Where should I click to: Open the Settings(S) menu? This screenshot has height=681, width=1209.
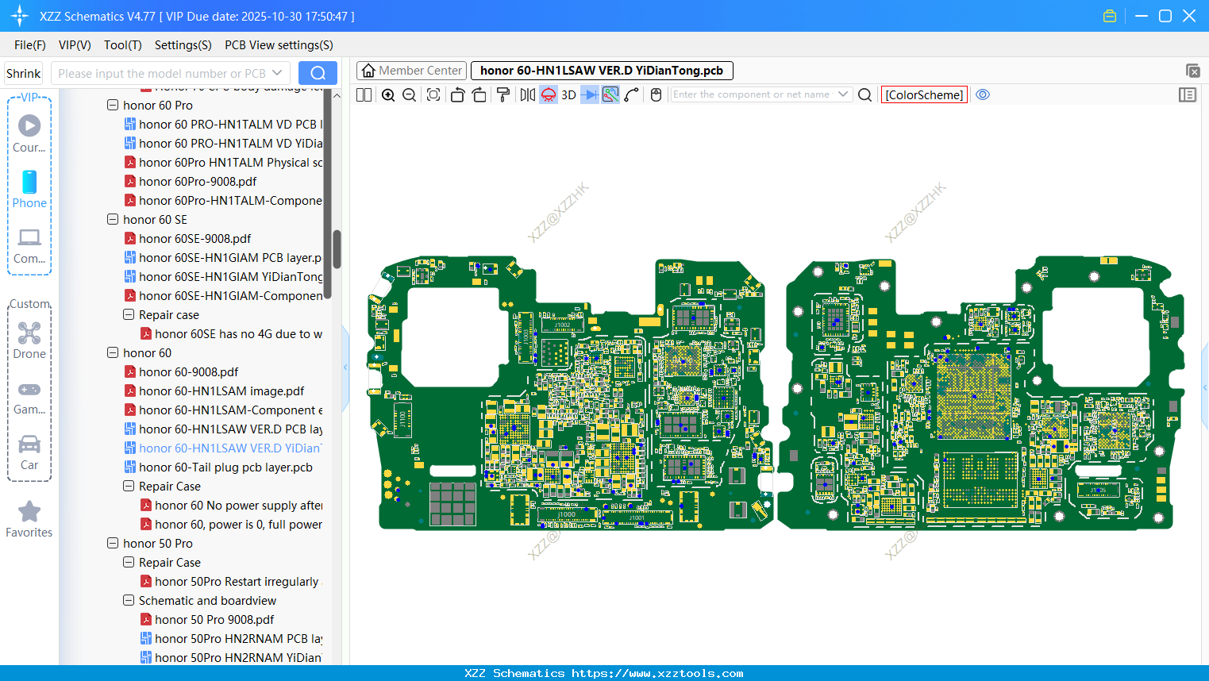tap(183, 45)
